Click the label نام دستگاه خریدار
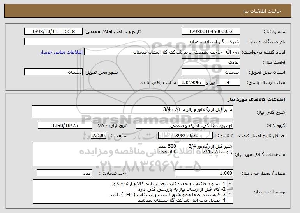 (267, 42)
